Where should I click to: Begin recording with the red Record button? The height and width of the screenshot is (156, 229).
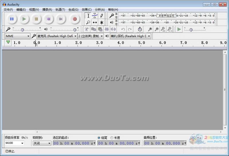click(75, 19)
